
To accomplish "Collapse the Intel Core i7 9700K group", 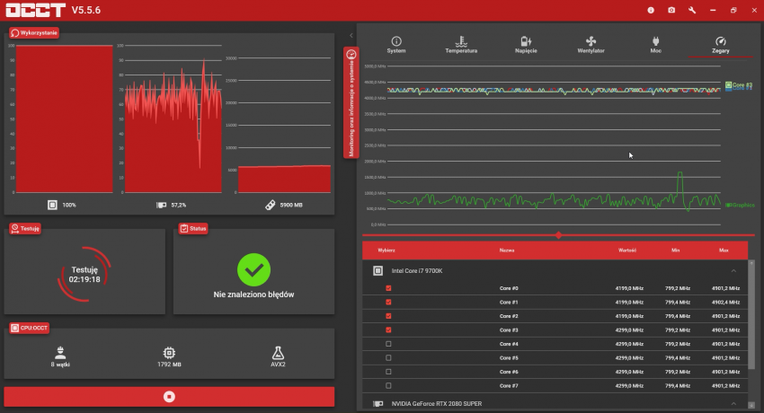I will [x=733, y=270].
